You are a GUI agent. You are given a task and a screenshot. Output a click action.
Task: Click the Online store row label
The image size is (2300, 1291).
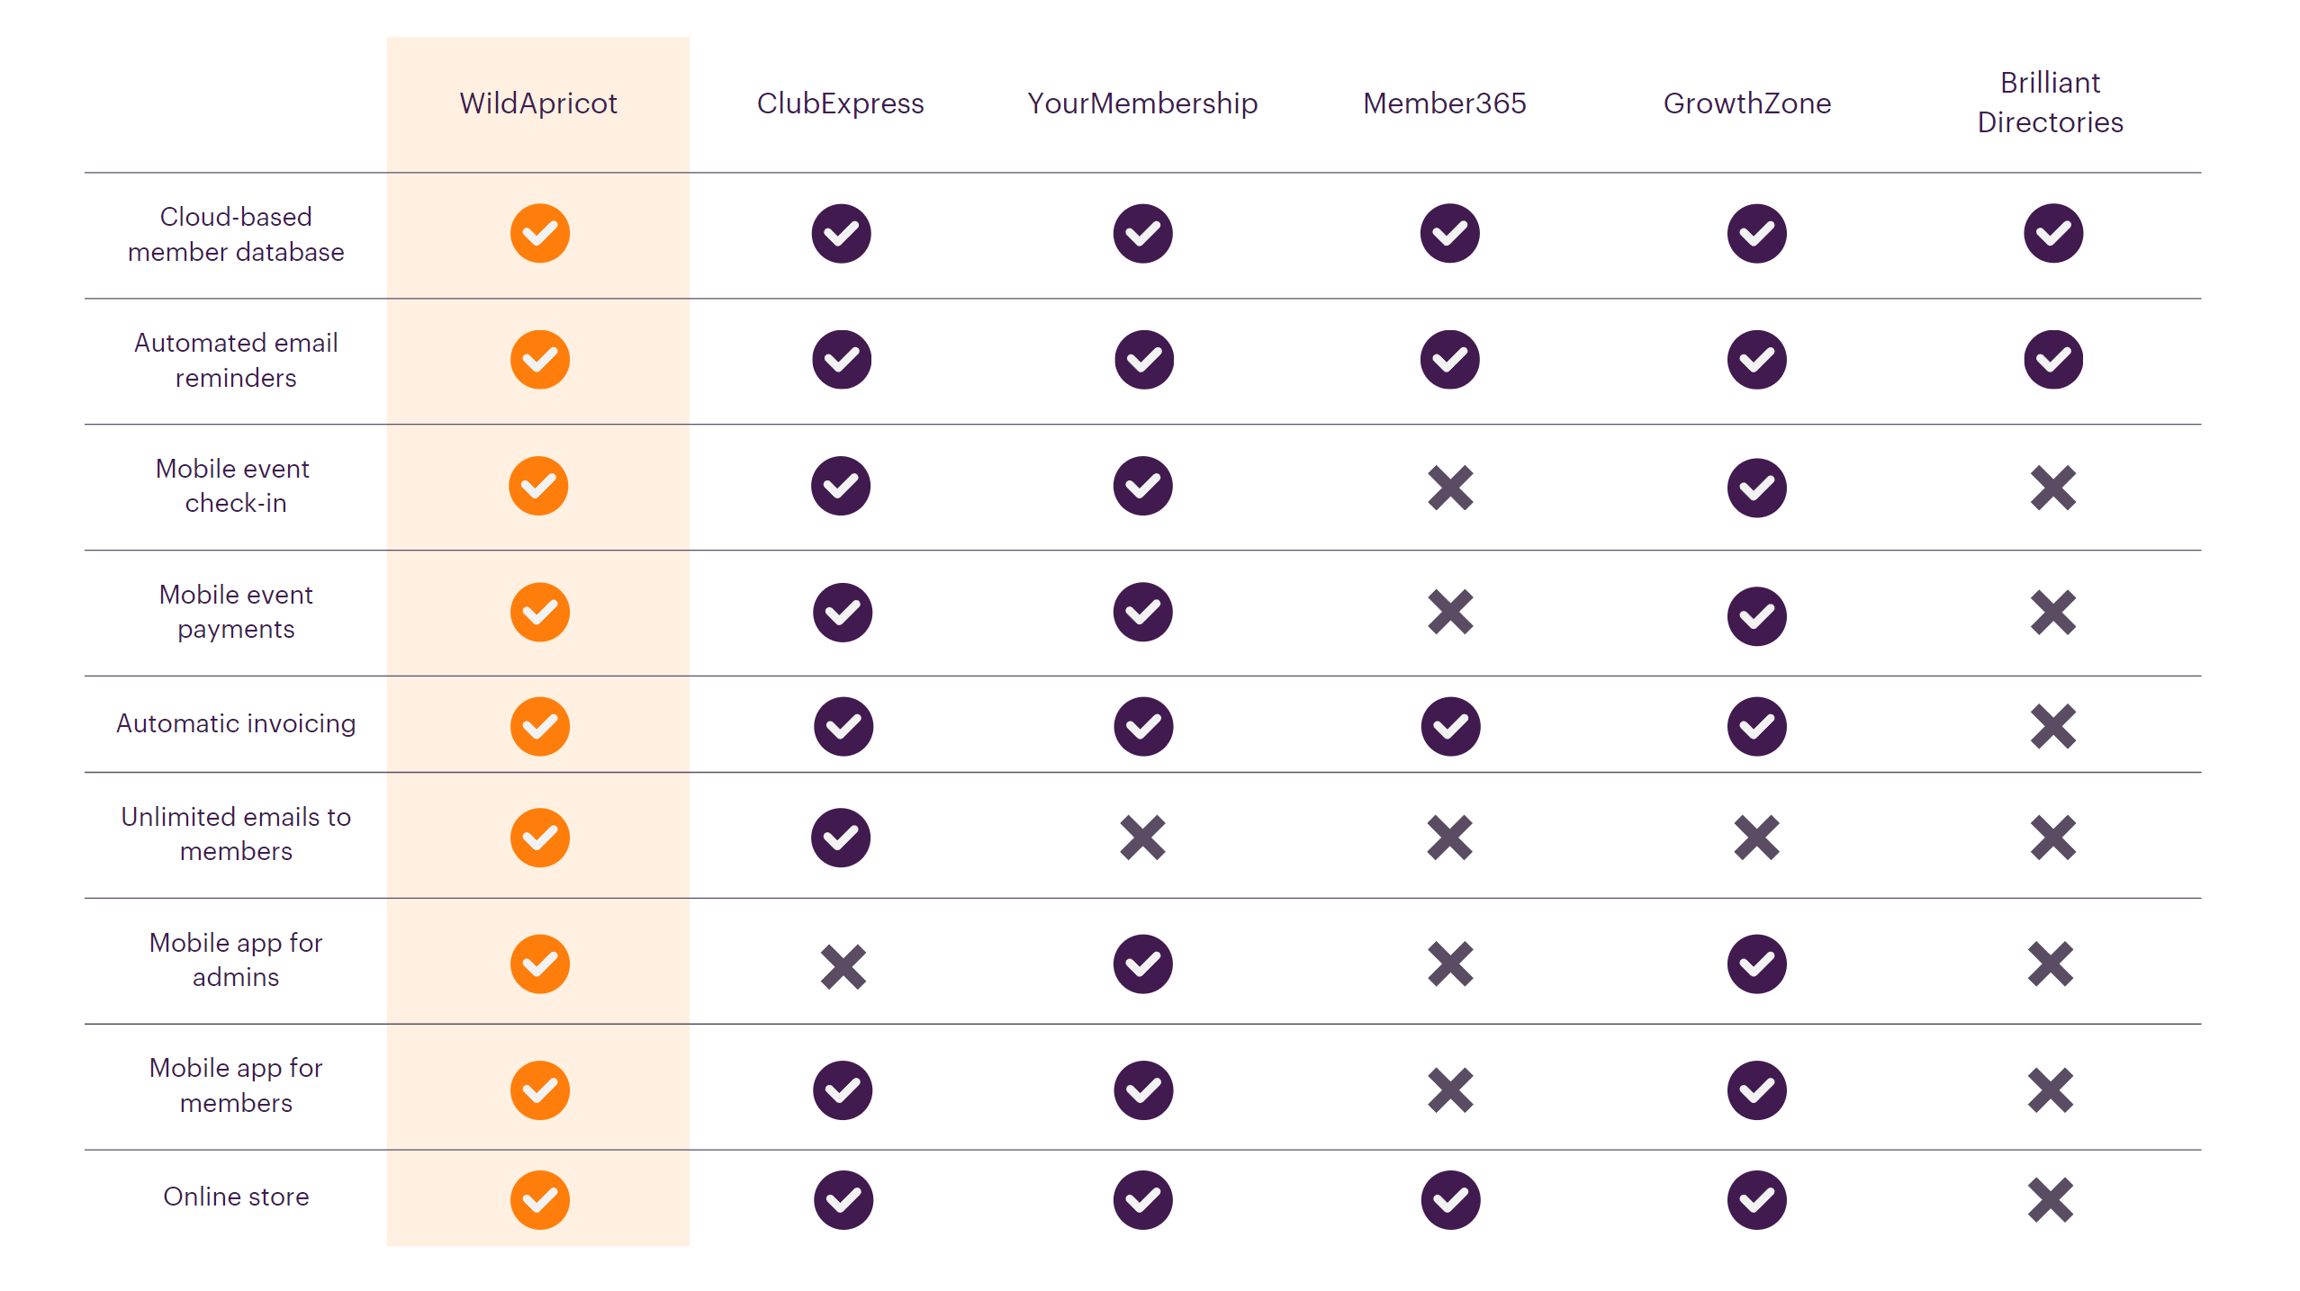point(236,1197)
